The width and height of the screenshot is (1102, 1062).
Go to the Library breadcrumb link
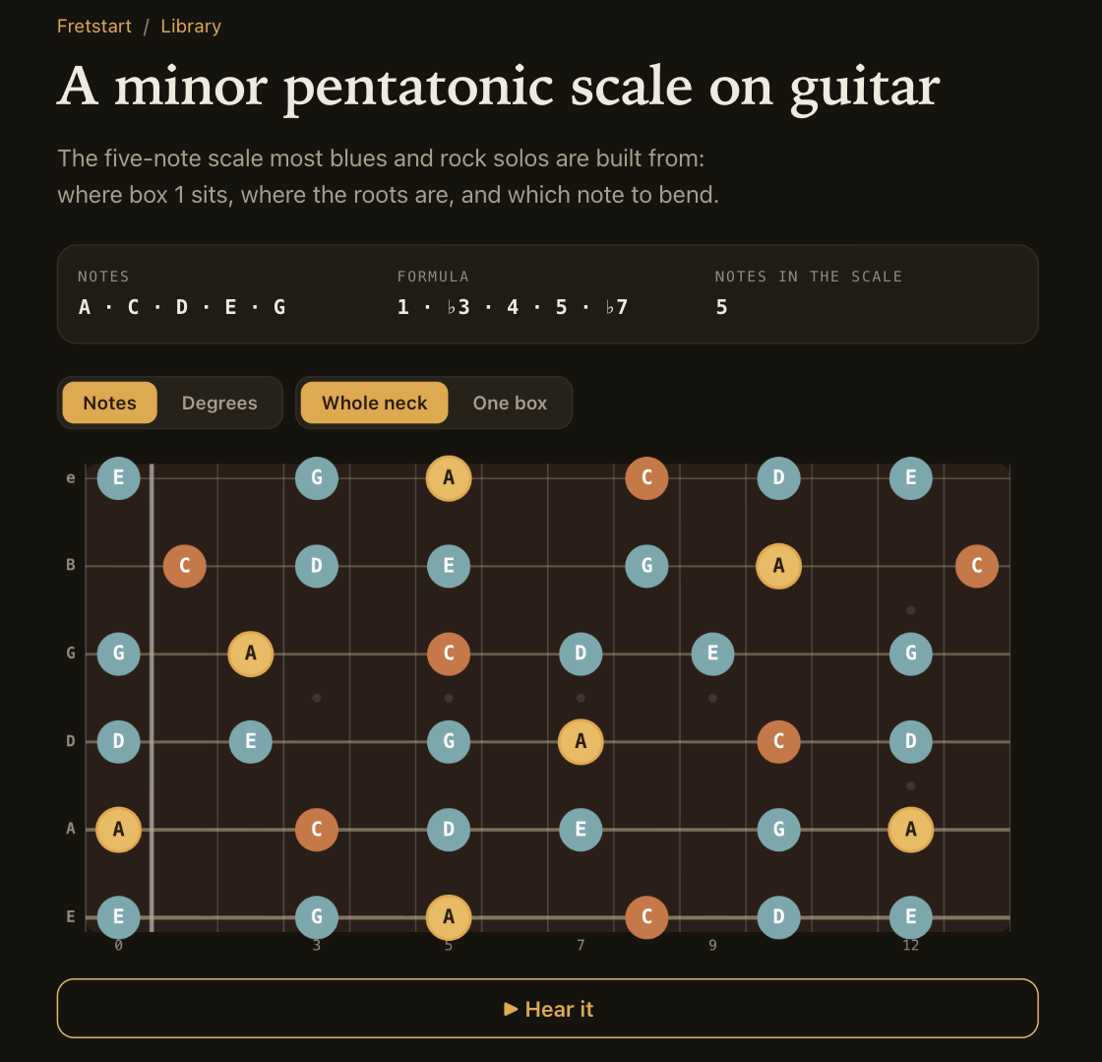tap(191, 26)
